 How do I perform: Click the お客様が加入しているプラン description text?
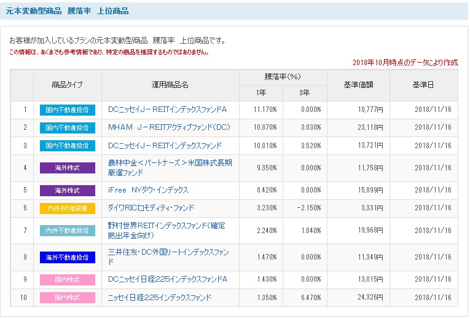click(117, 41)
